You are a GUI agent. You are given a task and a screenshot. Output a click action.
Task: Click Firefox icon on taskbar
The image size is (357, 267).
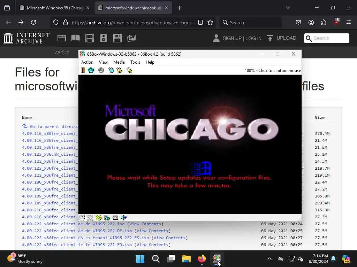[202, 259]
